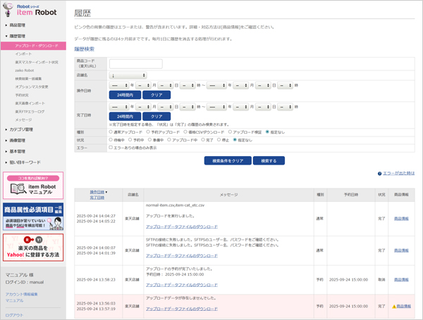This screenshot has height=320, width=423.
Task: Click クリア button in 完了日時 row
Action: point(157,117)
